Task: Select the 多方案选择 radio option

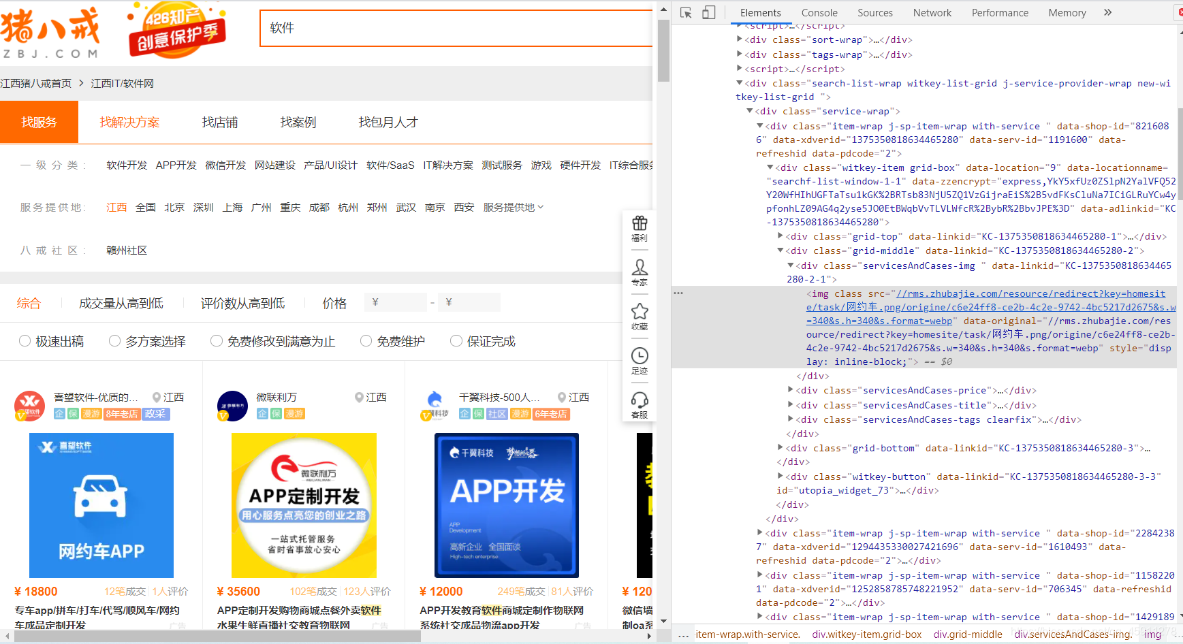Action: click(x=114, y=341)
